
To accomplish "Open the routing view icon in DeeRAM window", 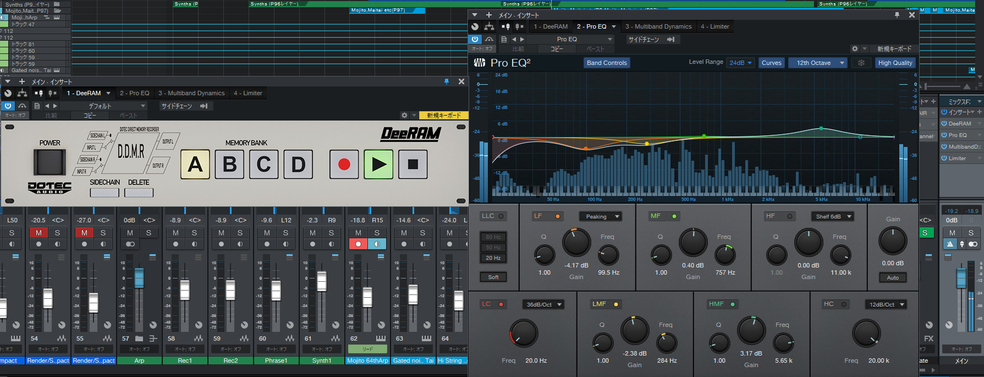I will click(x=23, y=93).
